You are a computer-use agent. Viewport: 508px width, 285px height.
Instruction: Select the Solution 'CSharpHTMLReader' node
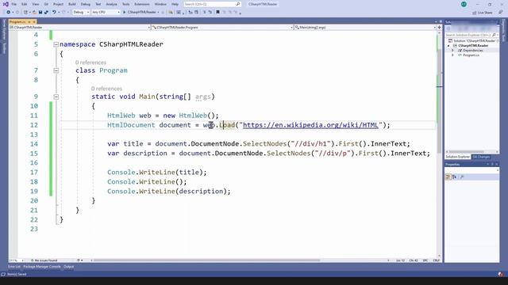tap(474, 40)
